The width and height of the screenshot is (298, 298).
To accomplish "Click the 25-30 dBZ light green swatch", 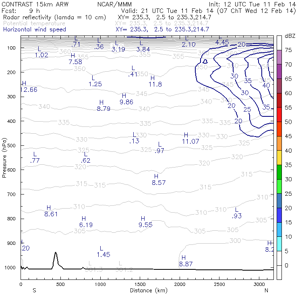I will [279, 186].
